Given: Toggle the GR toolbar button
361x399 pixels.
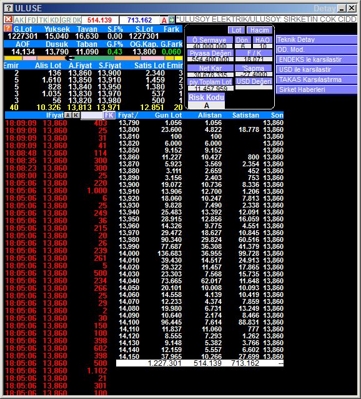Looking at the screenshot, I should pyautogui.click(x=66, y=20).
